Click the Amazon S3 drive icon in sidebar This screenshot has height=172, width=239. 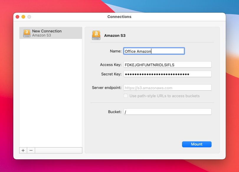(x=27, y=33)
